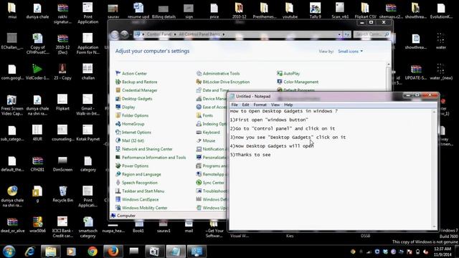Viewport: 459px width, 258px height.
Task: Click Windows Mobility Center icon
Action: coord(118,208)
